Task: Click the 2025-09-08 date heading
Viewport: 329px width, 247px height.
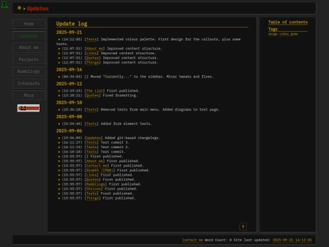Action: pos(69,116)
